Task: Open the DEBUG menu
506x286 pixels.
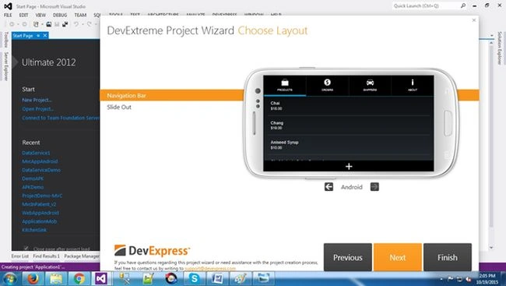Action: [x=60, y=15]
